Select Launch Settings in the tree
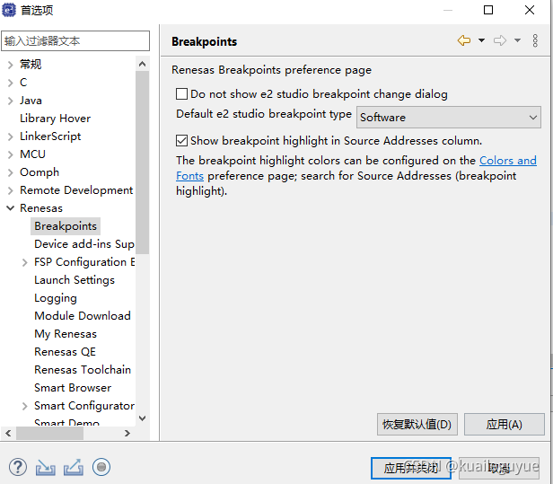 click(x=75, y=280)
